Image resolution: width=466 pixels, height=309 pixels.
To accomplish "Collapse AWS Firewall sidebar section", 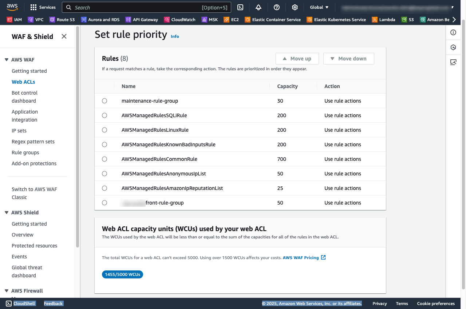I will point(7,291).
